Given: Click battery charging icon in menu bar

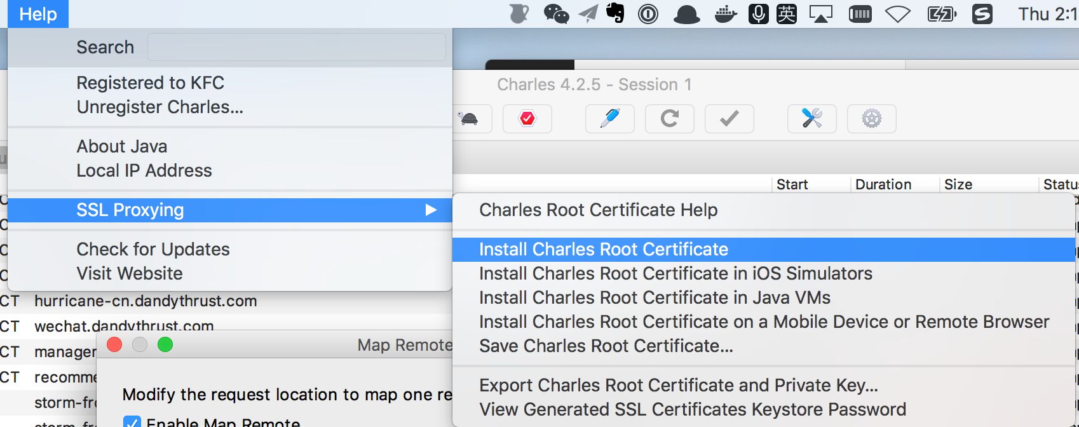Looking at the screenshot, I should 942,14.
